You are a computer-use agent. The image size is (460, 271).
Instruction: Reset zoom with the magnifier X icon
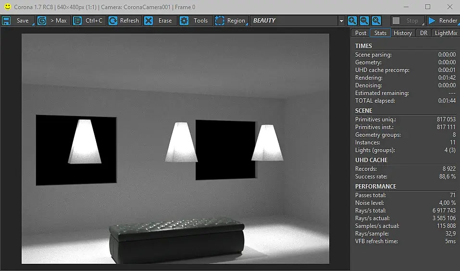point(376,21)
